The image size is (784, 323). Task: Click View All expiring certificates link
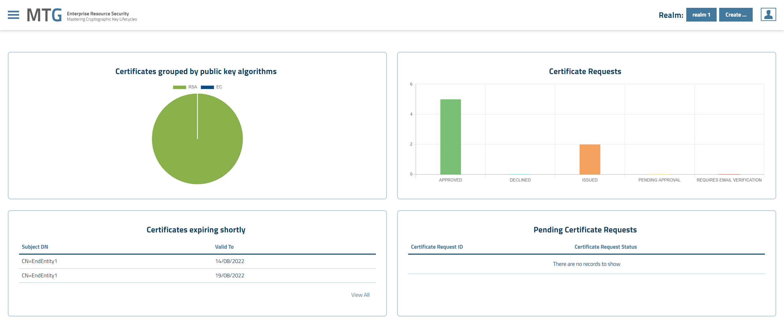(x=360, y=295)
